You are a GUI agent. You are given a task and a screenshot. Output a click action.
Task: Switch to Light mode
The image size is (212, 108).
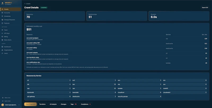click(x=7, y=101)
